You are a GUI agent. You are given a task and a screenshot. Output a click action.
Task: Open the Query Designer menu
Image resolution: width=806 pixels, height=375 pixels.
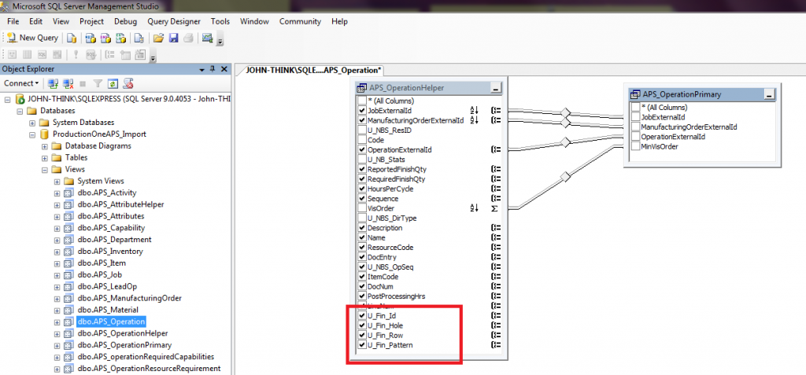tap(173, 21)
